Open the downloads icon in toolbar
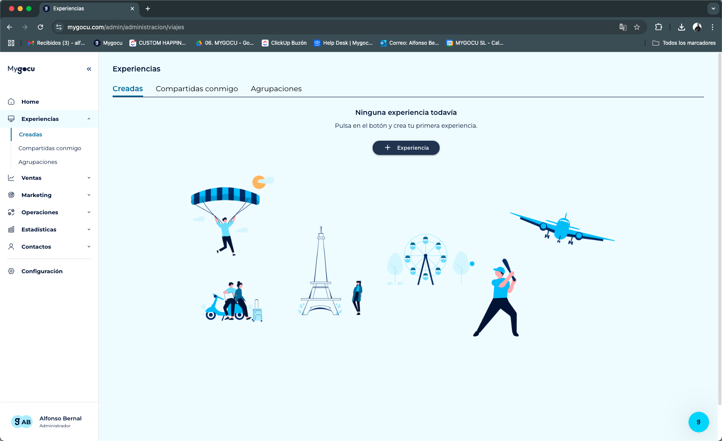722x441 pixels. [x=682, y=27]
